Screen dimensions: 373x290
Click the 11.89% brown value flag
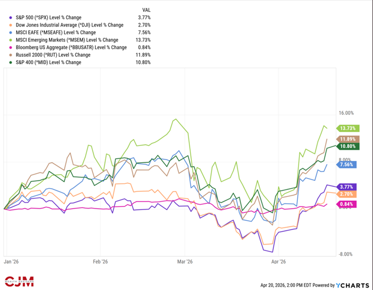(346, 139)
